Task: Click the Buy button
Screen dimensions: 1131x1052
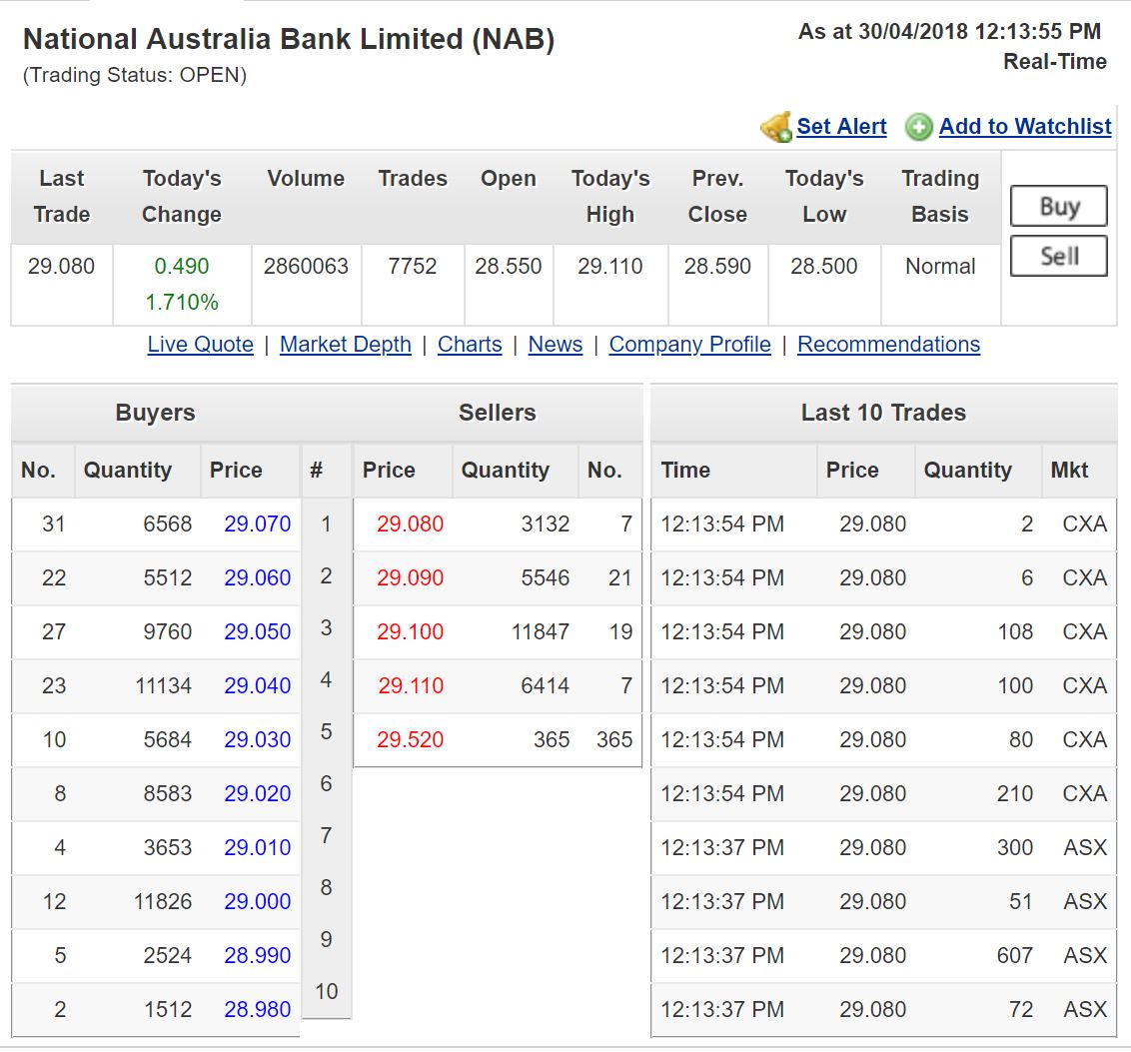Action: coord(1058,206)
